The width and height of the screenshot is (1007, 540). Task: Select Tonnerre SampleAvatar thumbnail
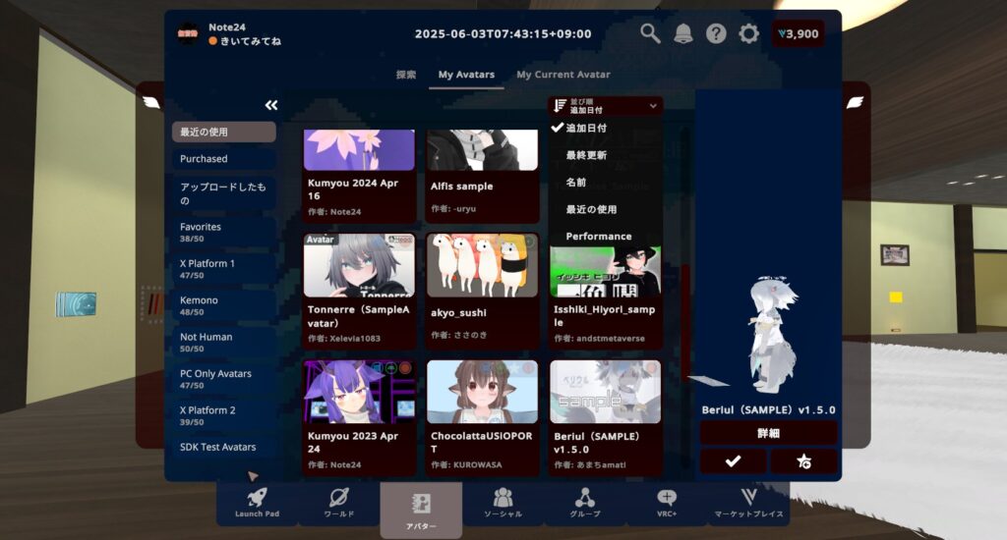(x=359, y=265)
